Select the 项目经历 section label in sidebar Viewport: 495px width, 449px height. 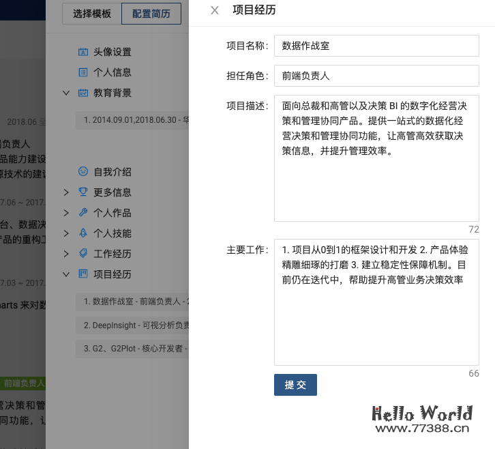point(112,274)
